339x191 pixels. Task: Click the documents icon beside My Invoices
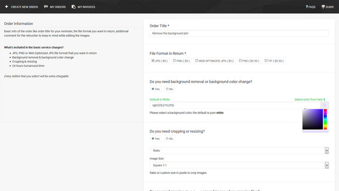click(x=74, y=7)
